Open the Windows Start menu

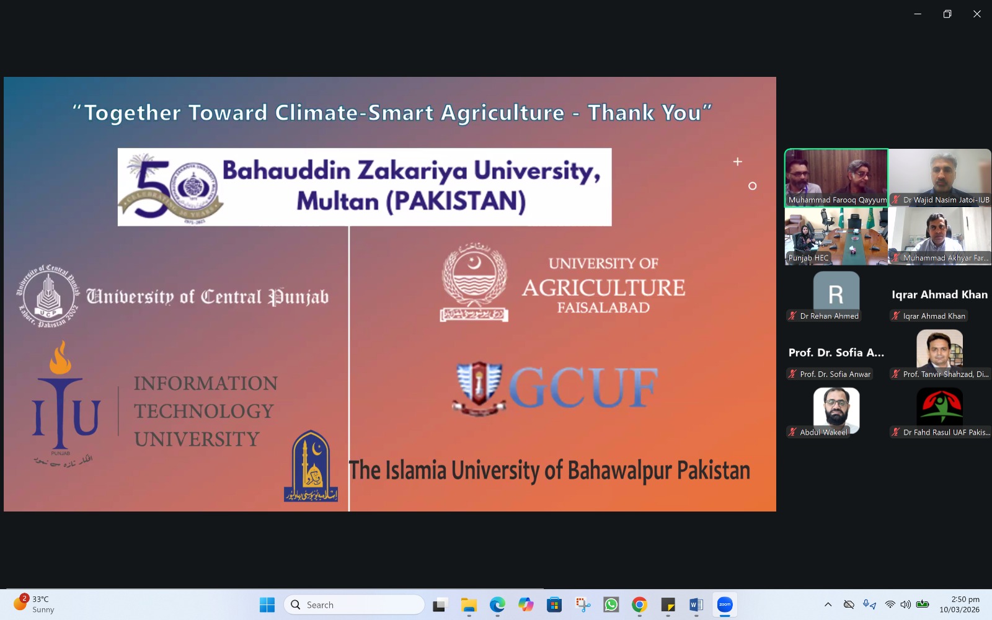pyautogui.click(x=267, y=604)
